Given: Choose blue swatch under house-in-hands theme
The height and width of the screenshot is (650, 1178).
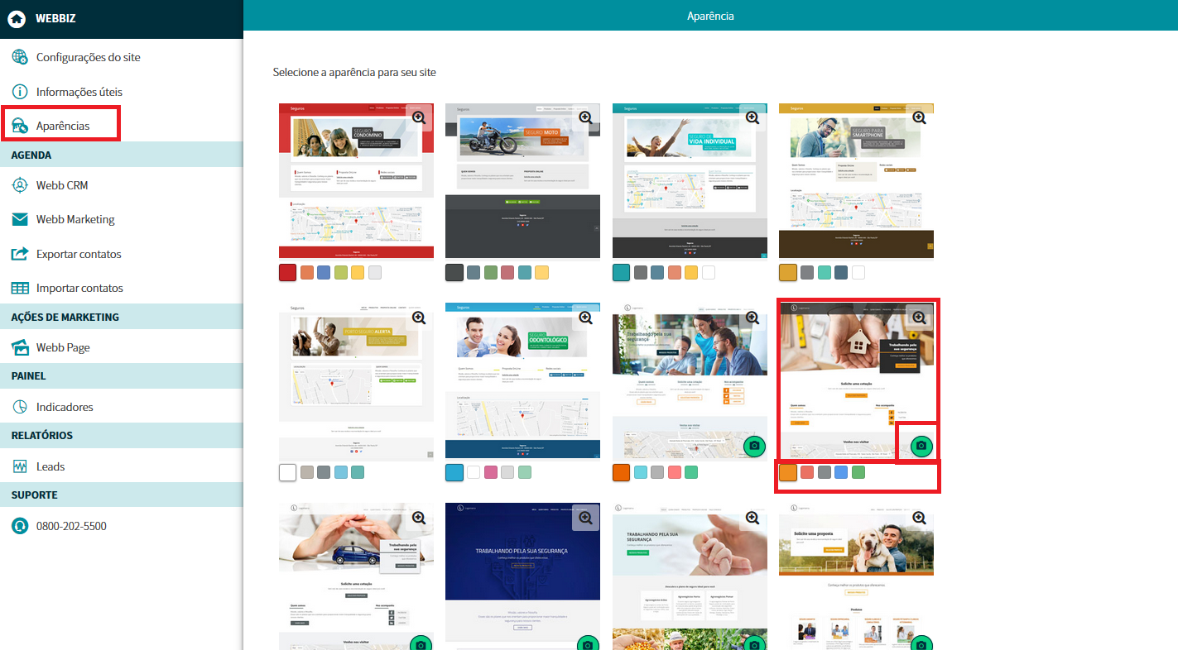Looking at the screenshot, I should click(x=841, y=472).
